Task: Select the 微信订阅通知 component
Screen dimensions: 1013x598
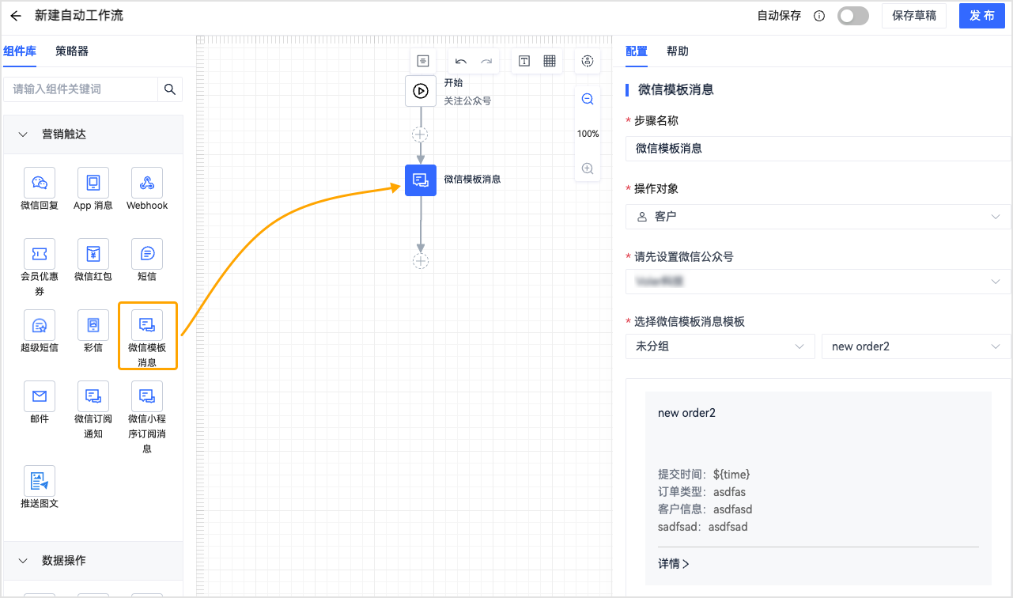Action: pos(93,410)
